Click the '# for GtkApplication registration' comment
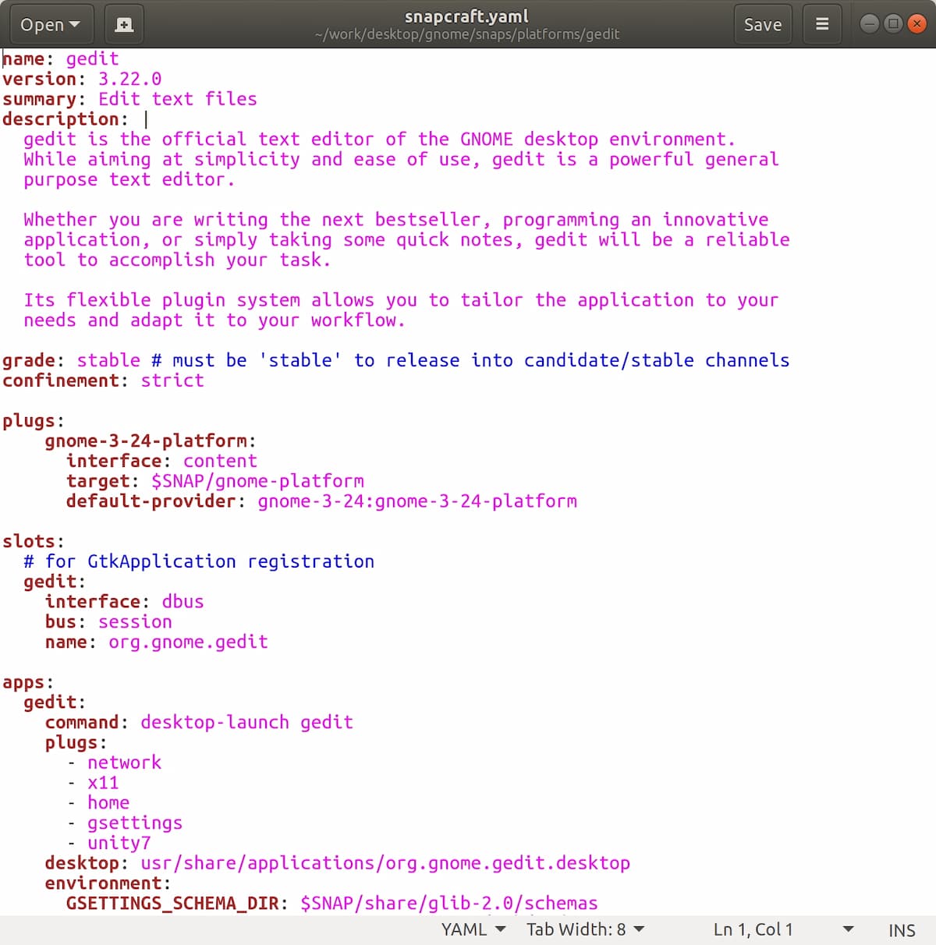This screenshot has height=945, width=936. pyautogui.click(x=199, y=561)
